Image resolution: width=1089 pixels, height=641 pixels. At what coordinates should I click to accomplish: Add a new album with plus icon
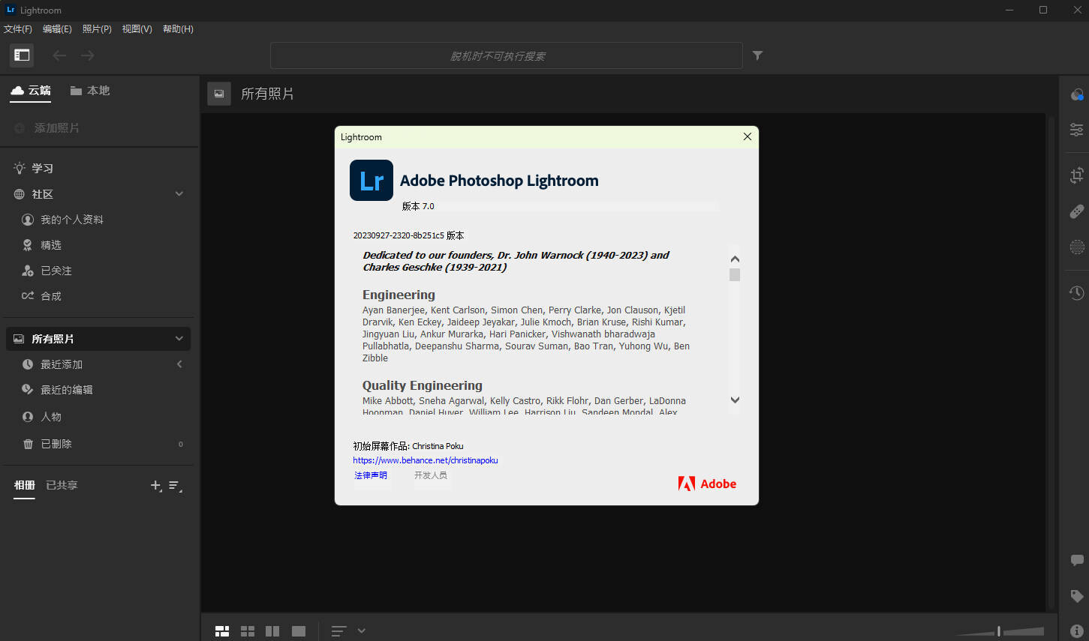[x=156, y=486]
